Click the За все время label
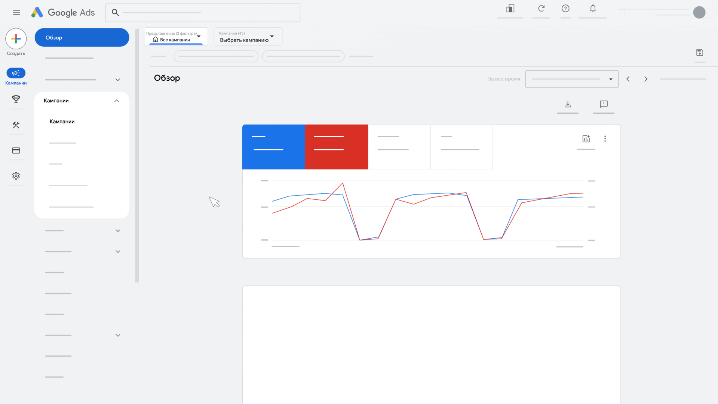Screen dimensions: 718x404 coord(504,79)
